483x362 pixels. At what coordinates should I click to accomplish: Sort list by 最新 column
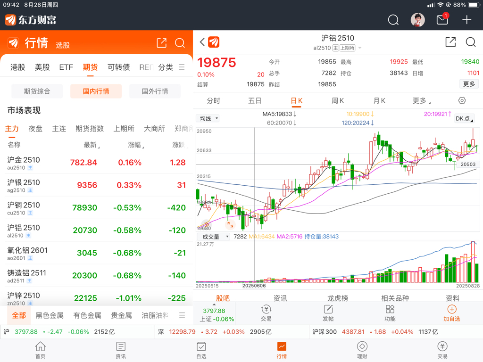pyautogui.click(x=92, y=145)
